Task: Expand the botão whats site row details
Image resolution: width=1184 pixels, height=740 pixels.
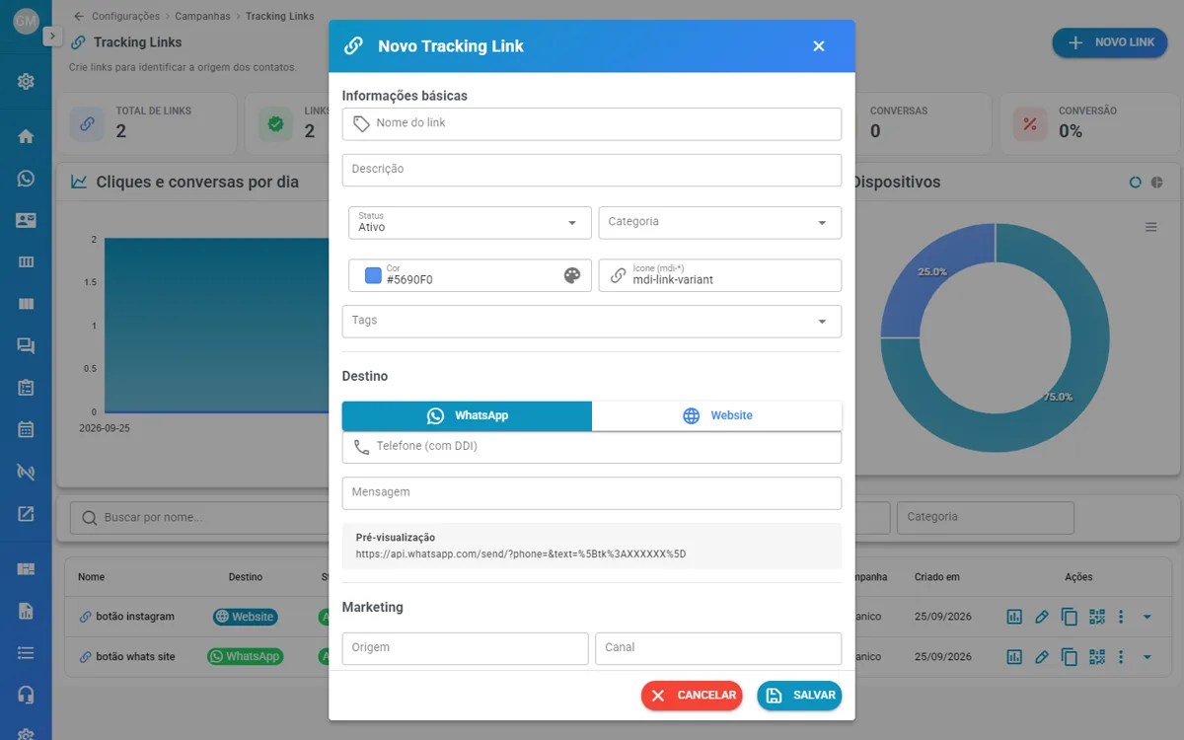Action: tap(1147, 657)
